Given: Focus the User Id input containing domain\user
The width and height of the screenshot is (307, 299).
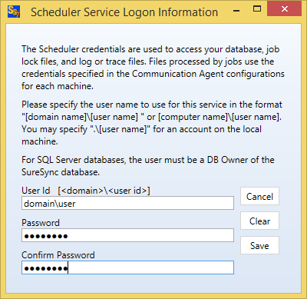Looking at the screenshot, I should tap(127, 203).
